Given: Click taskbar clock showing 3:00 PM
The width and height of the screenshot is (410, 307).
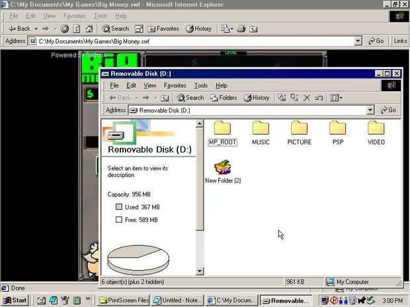Looking at the screenshot, I should 392,301.
